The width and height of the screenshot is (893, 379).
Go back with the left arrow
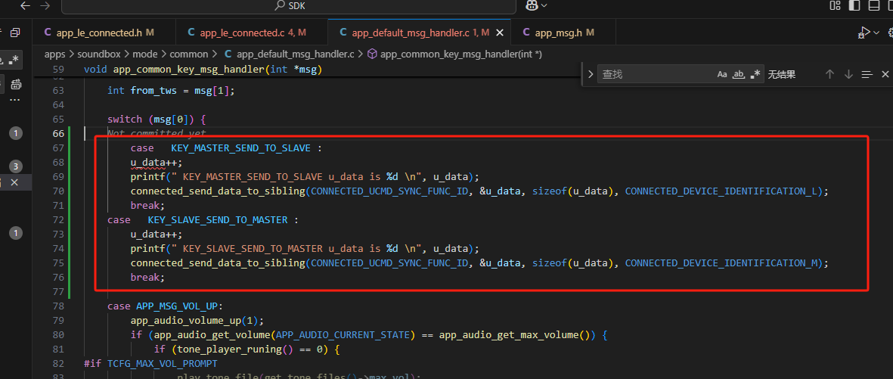[25, 6]
